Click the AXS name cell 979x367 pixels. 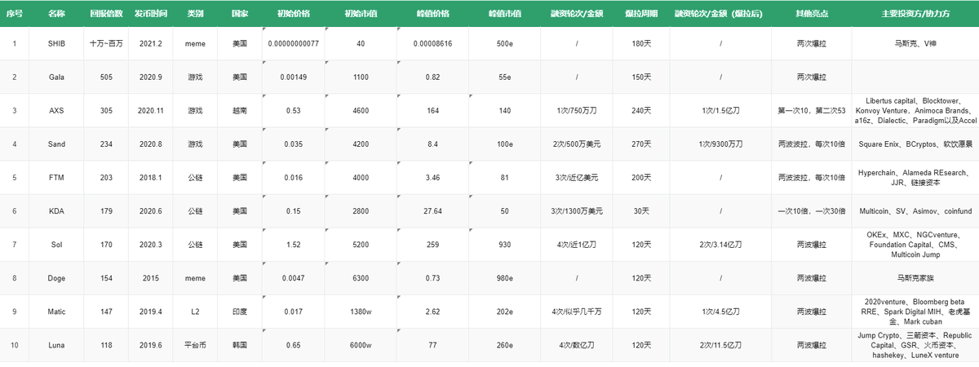[55, 110]
